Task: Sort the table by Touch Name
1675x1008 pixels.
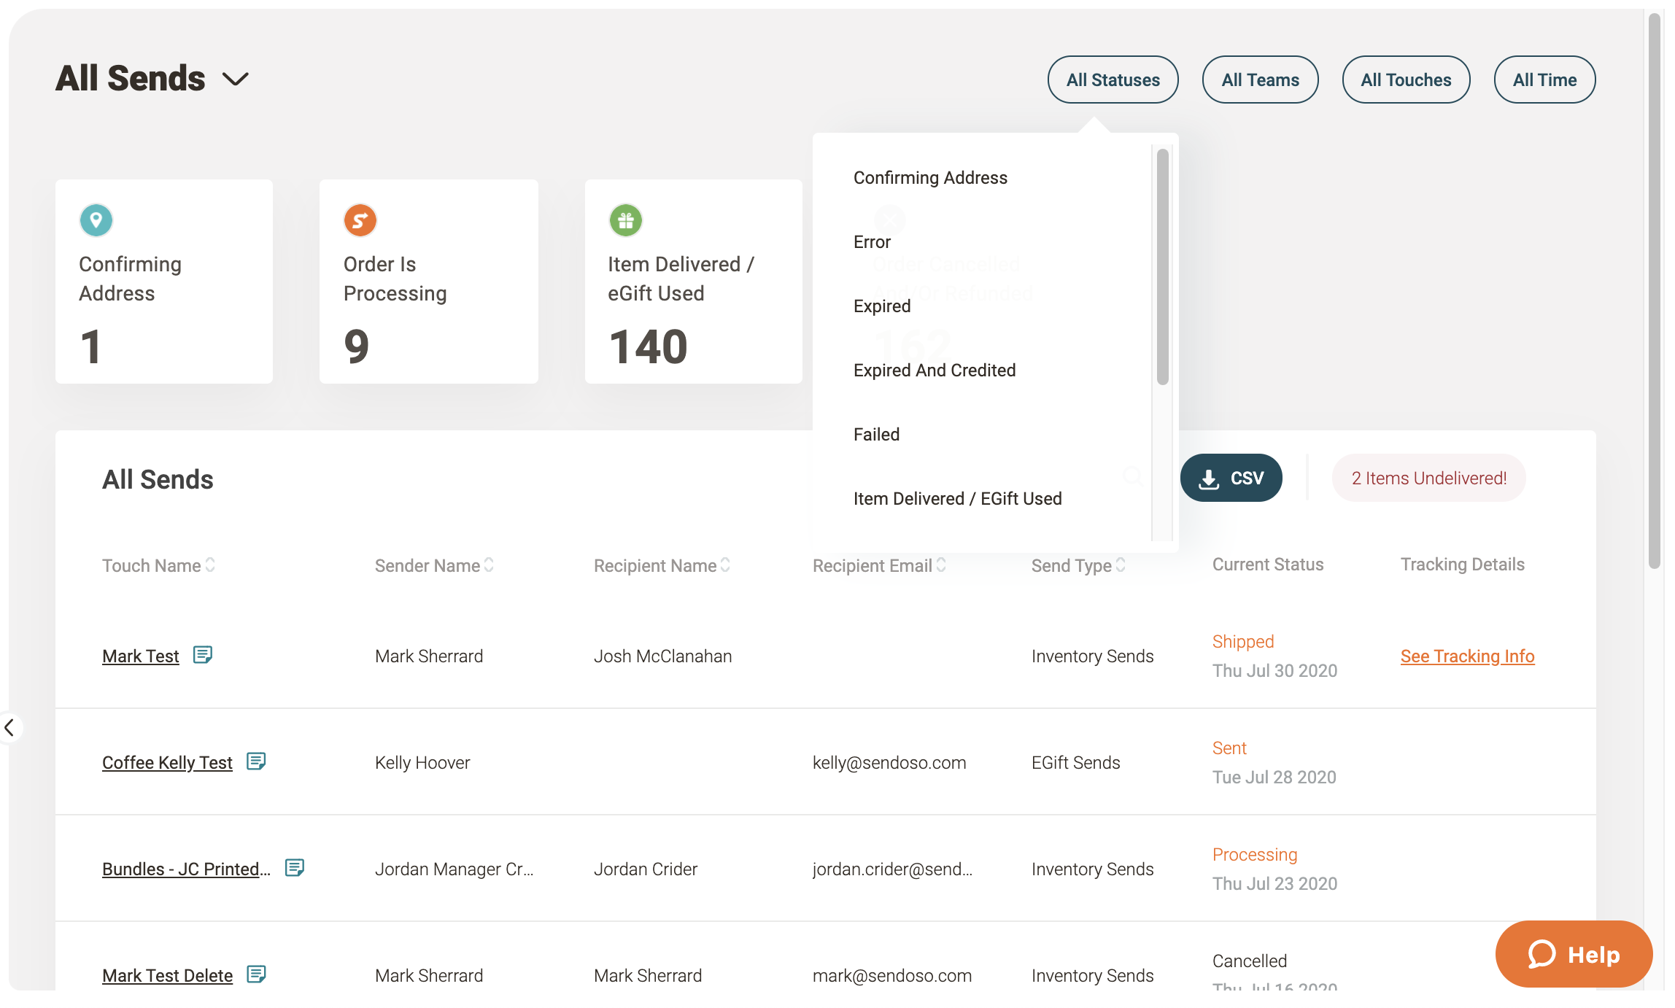Action: click(x=210, y=565)
